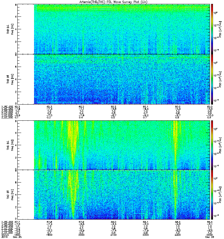The height and width of the screenshot is (239, 224).
Task: Click the THC B⊥ panel color bar
Action: click(212, 145)
